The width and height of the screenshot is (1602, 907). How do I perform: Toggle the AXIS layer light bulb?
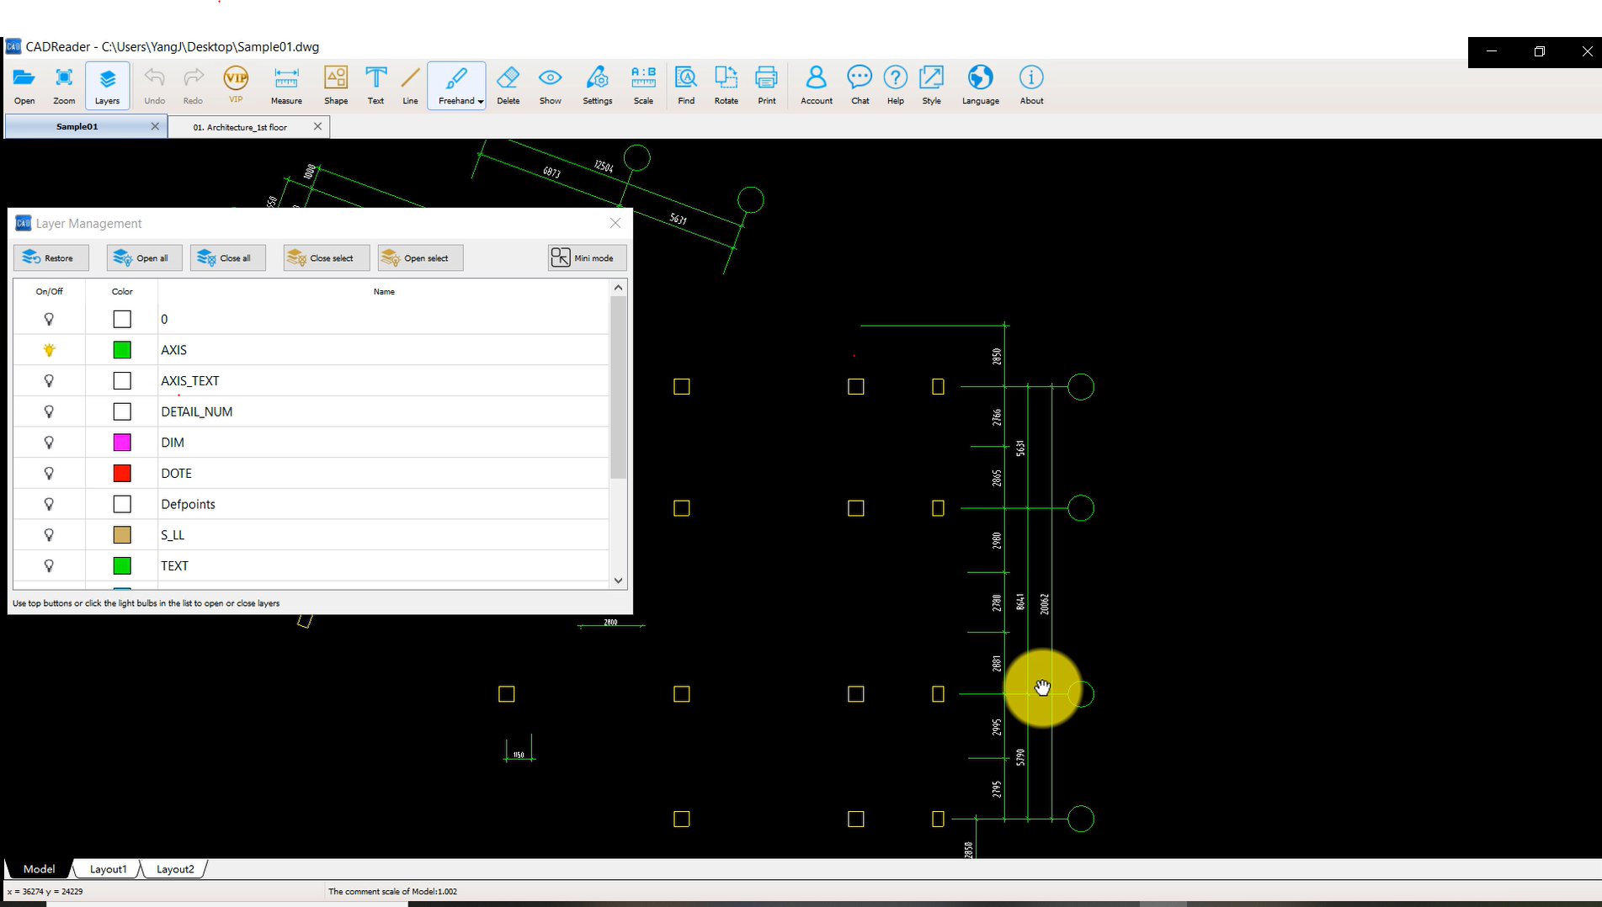coord(49,350)
